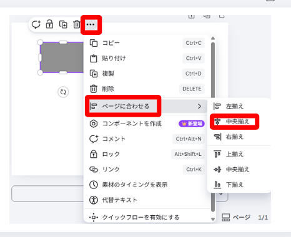Choose horizontal 中央揃え under 左揃え
This screenshot has height=237, width=291.
pyautogui.click(x=239, y=122)
